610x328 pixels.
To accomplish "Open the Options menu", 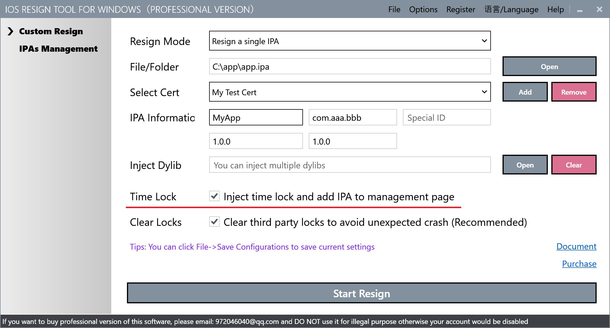I will point(423,10).
